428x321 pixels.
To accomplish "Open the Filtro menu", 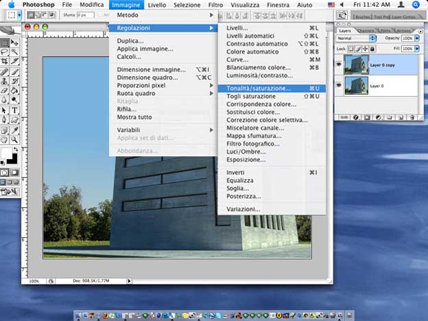I will (x=215, y=5).
